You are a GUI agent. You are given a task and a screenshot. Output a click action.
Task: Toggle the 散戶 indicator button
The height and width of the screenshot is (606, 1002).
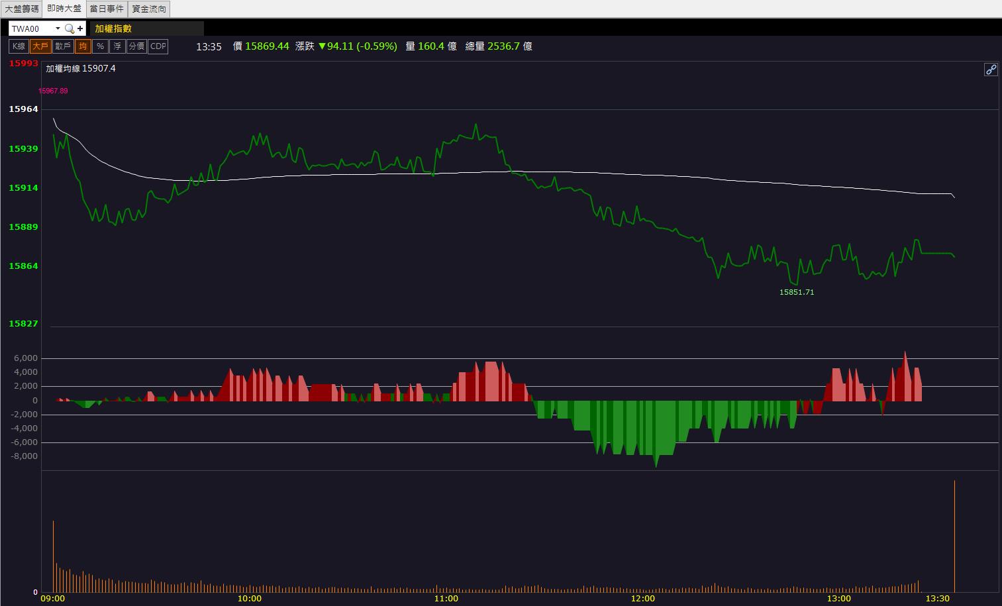click(x=63, y=46)
